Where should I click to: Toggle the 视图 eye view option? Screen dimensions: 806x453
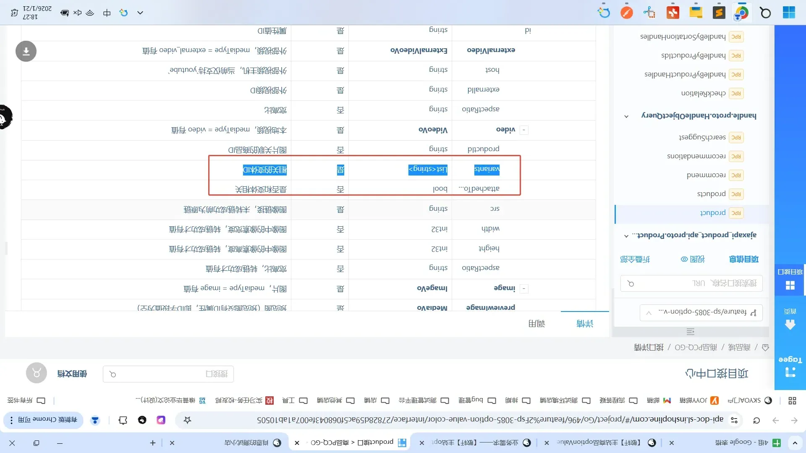pyautogui.click(x=693, y=259)
